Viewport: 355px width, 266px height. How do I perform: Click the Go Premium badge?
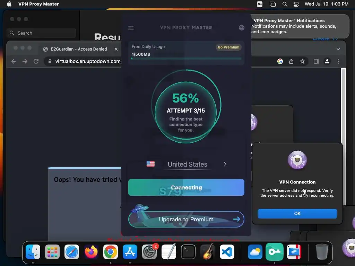click(x=228, y=47)
